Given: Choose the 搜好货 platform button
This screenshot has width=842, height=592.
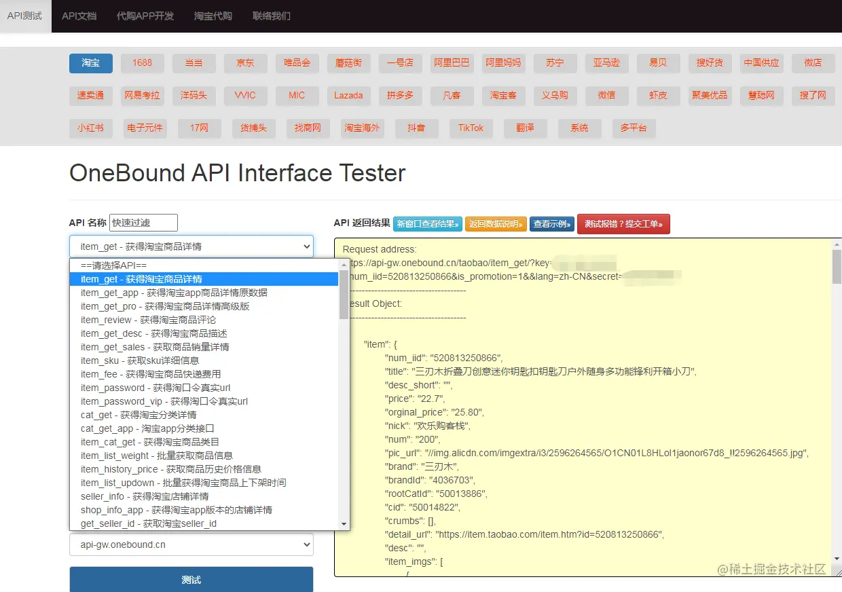Looking at the screenshot, I should pyautogui.click(x=710, y=63).
